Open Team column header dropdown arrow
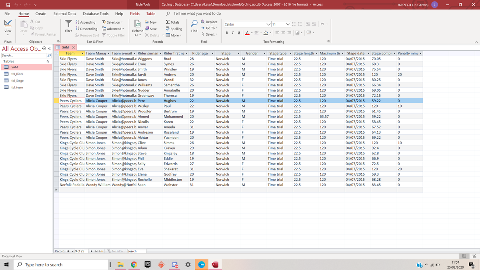Screen dimensions: 480x270 82,53
